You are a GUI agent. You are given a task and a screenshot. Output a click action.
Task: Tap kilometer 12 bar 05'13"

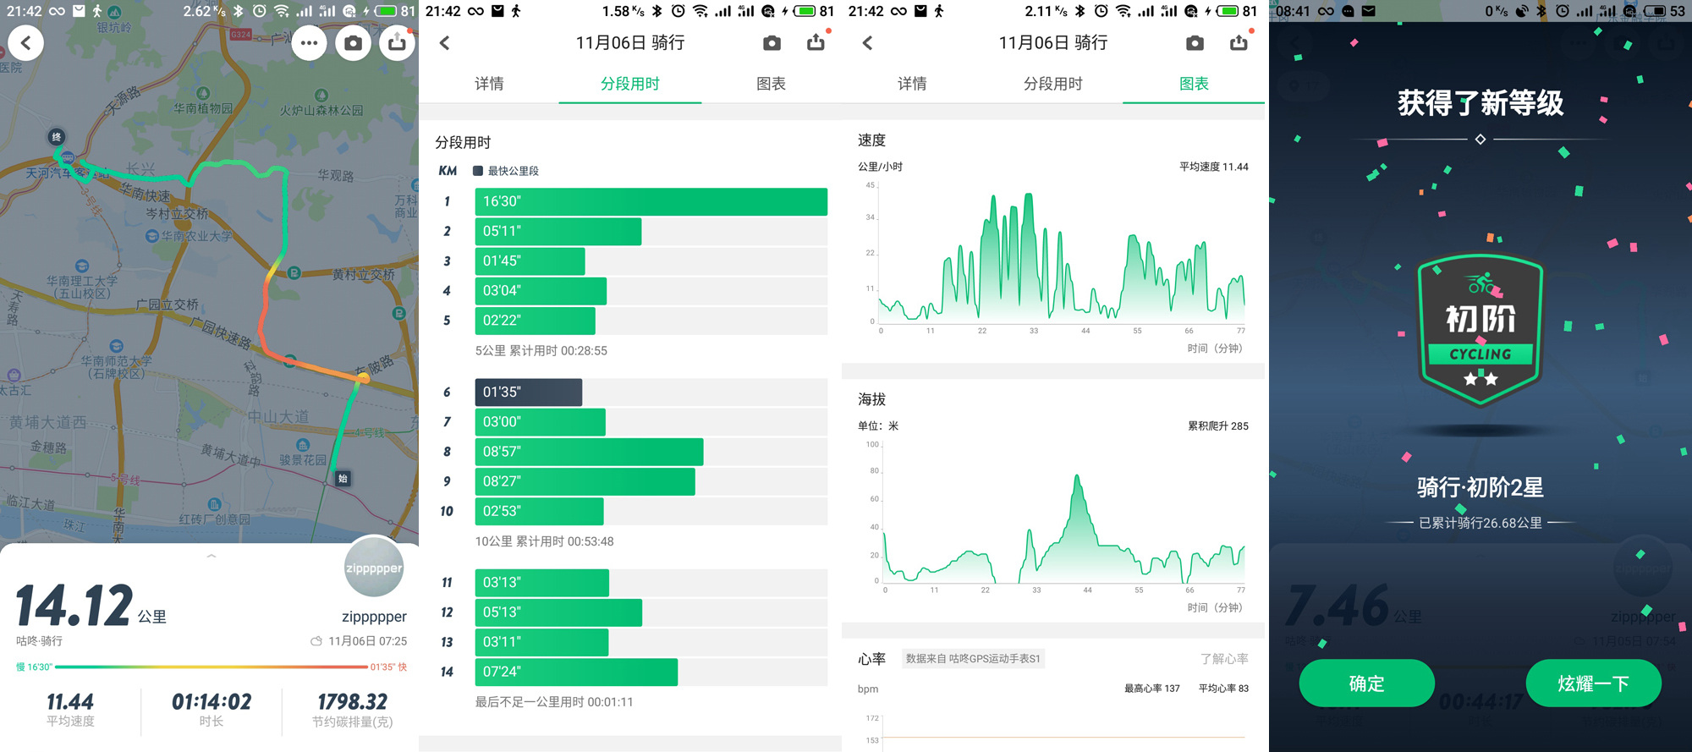pos(558,612)
